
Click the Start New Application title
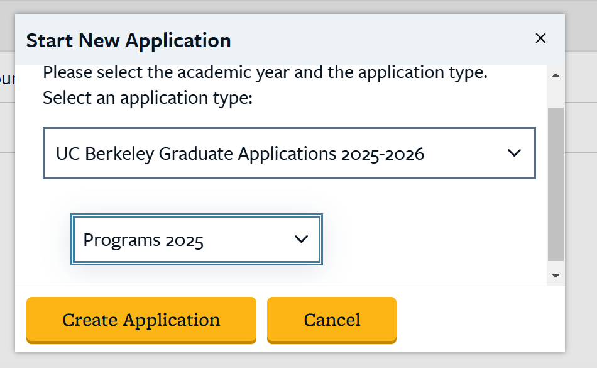coord(129,41)
